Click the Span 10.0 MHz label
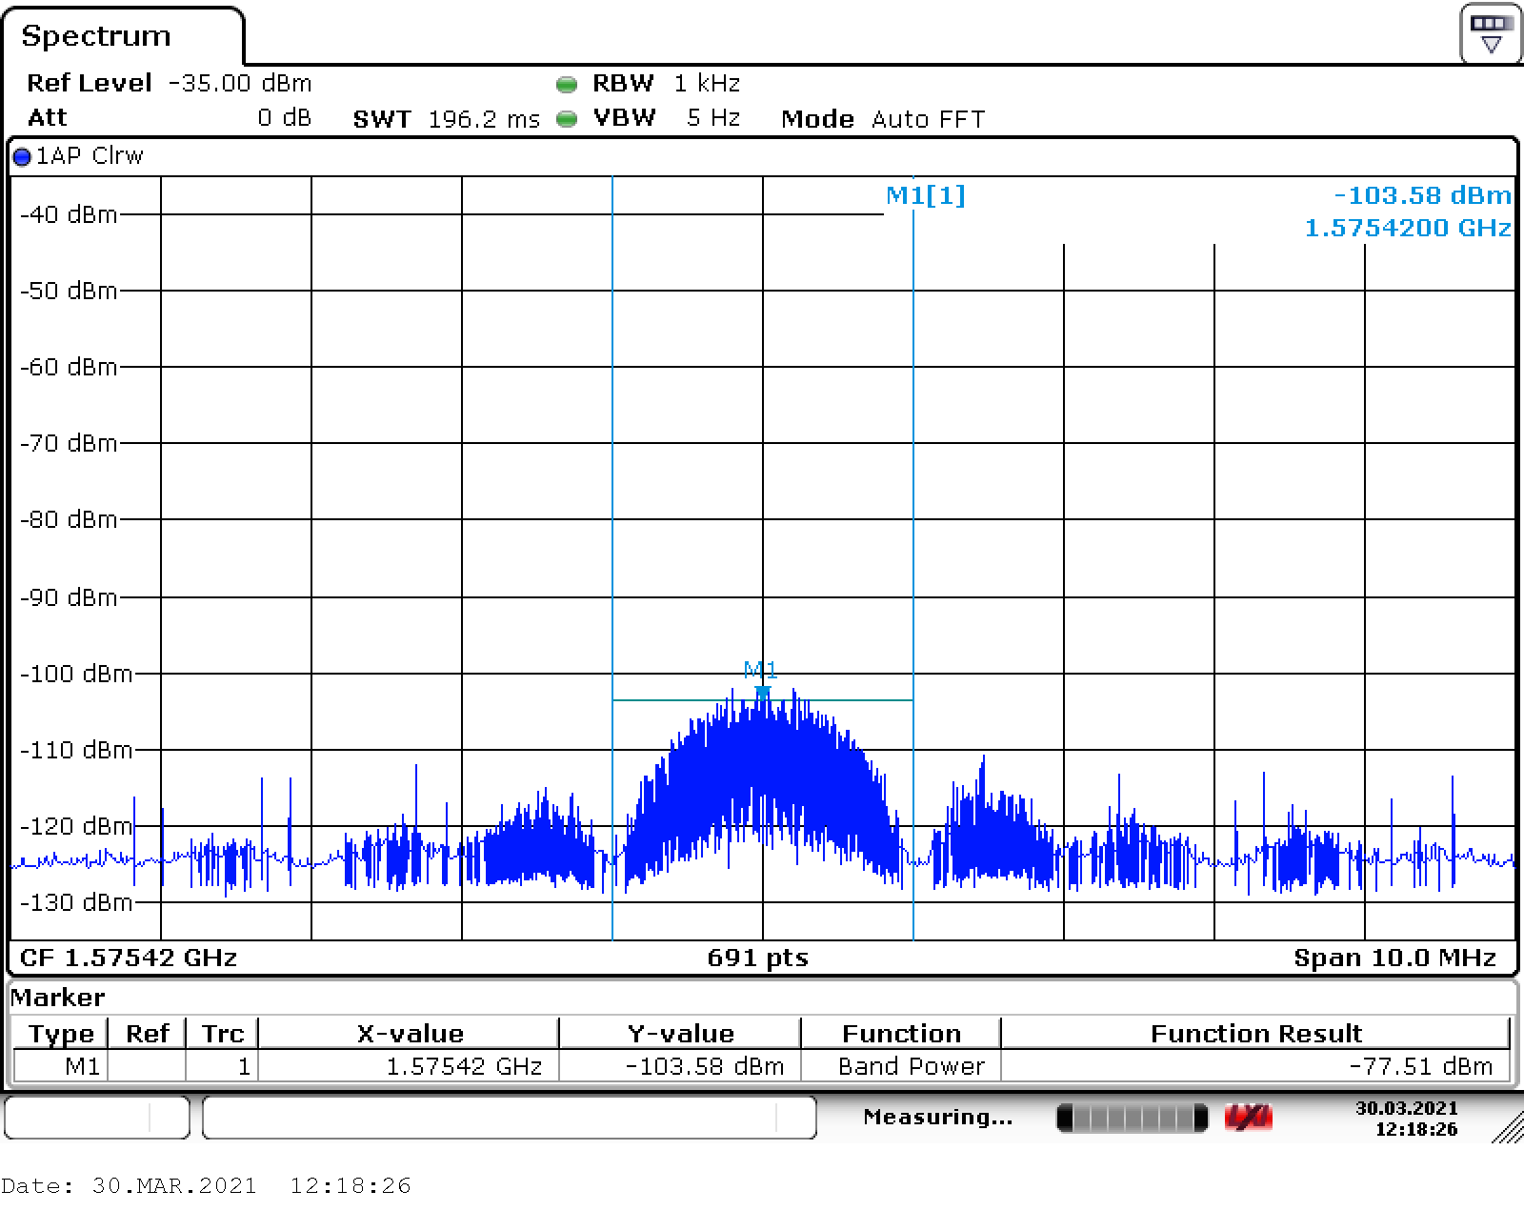The height and width of the screenshot is (1231, 1524). [x=1394, y=958]
